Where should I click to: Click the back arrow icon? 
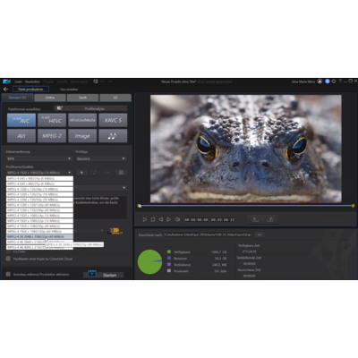(5, 89)
